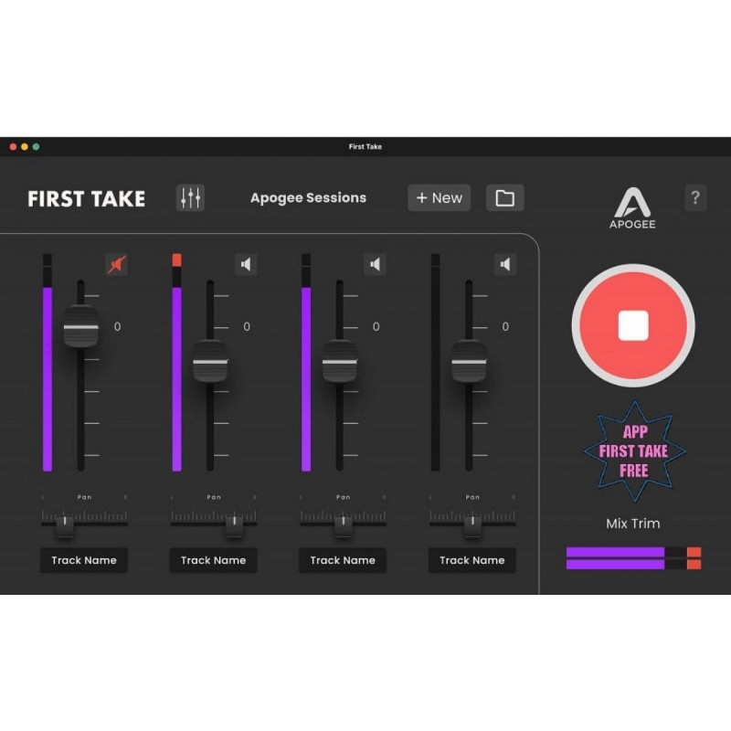Click the APP FIRST TAKE FREE badge
This screenshot has height=731, width=731.
pyautogui.click(x=634, y=451)
